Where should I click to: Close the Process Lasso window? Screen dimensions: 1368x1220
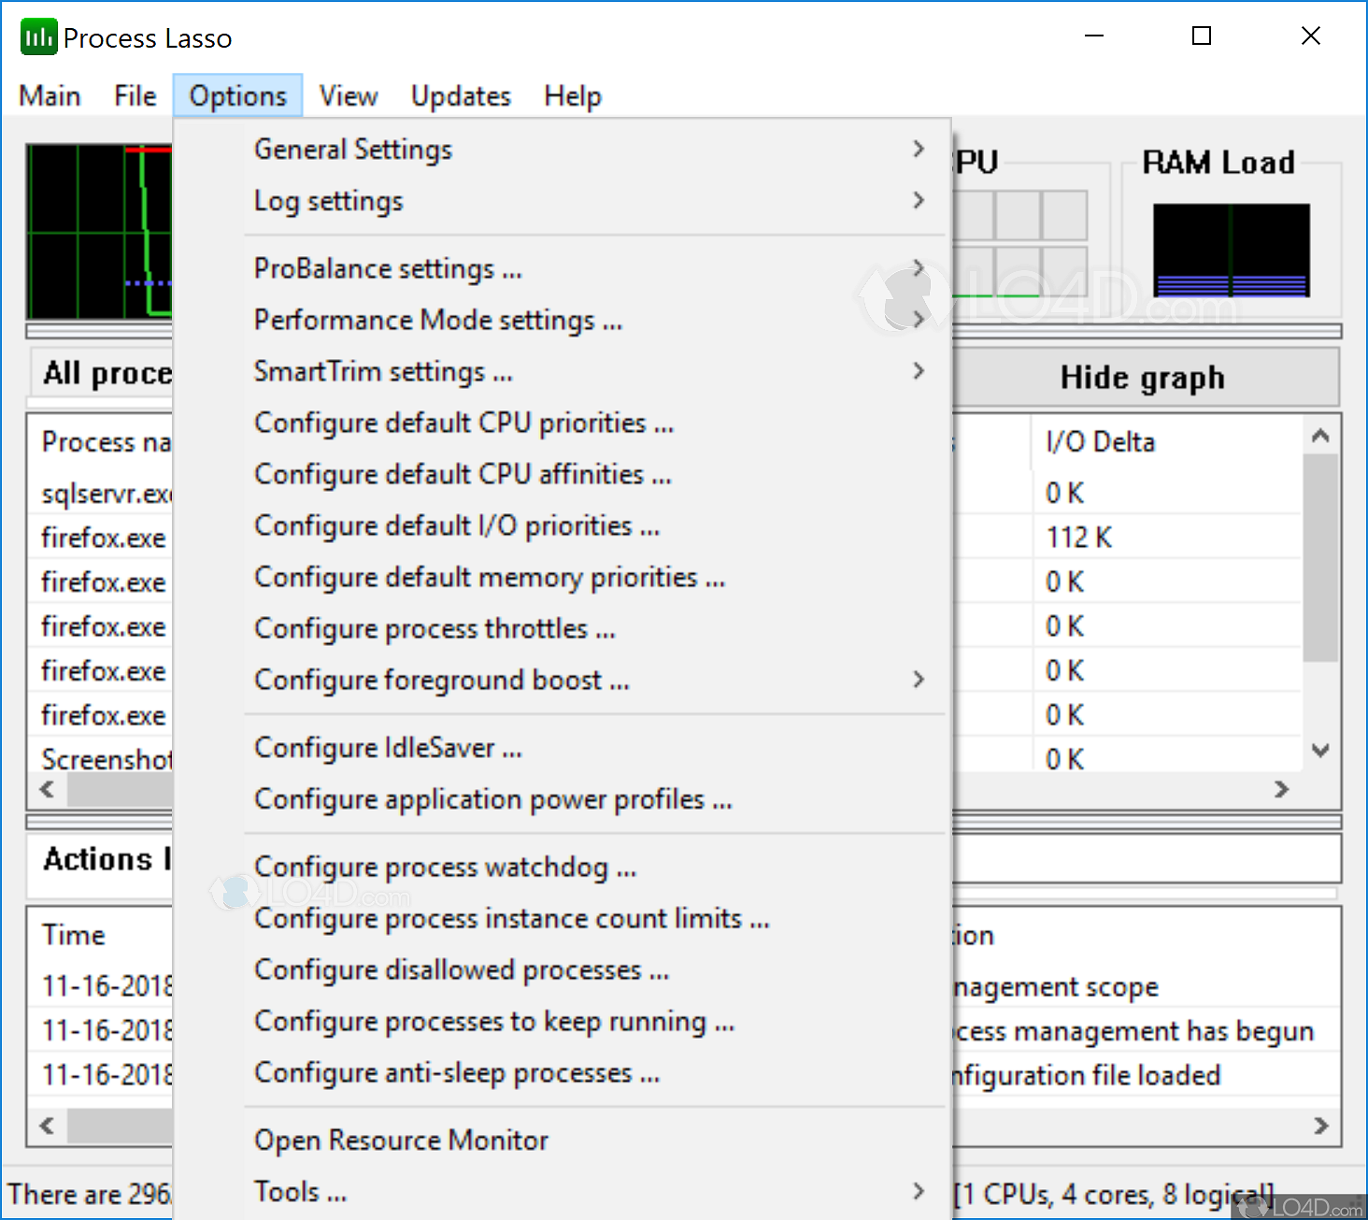1311,36
